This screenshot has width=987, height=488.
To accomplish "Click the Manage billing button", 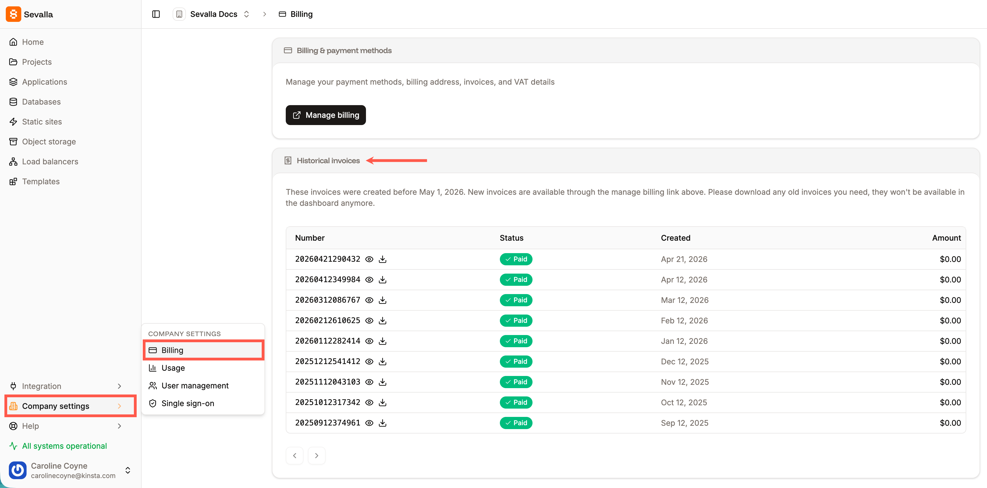I will (x=326, y=115).
